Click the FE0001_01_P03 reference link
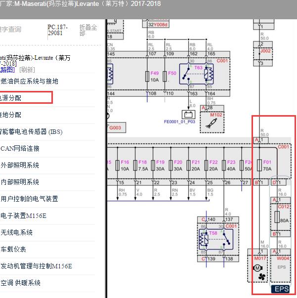The height and width of the screenshot is (298, 297). pyautogui.click(x=179, y=122)
